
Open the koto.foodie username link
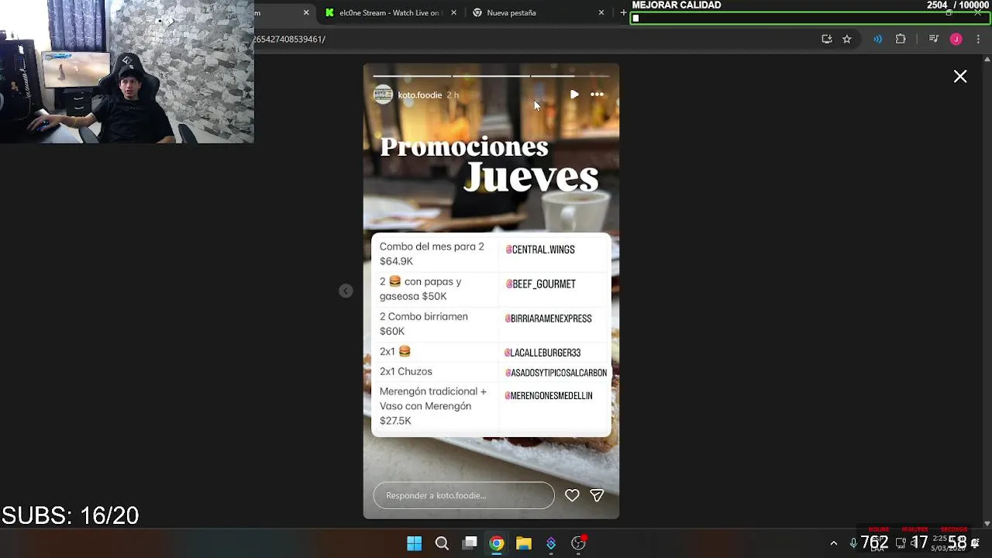point(419,95)
